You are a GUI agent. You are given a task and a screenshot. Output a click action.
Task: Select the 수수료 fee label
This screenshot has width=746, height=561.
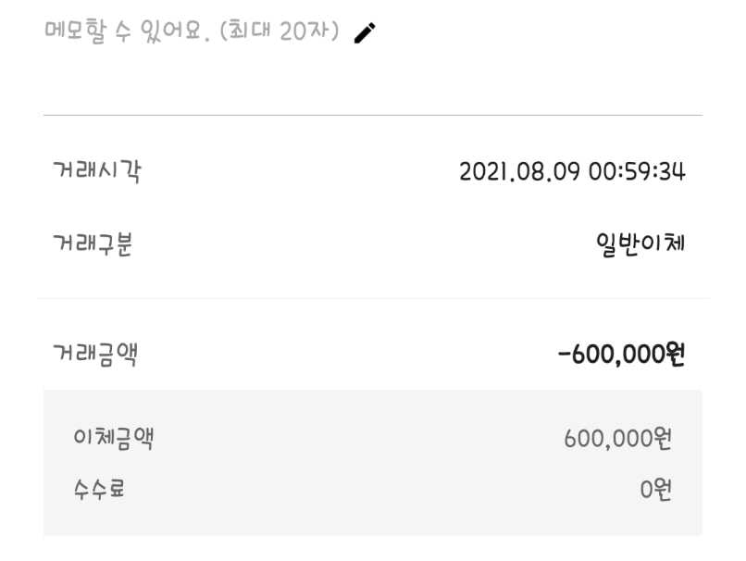pos(99,488)
